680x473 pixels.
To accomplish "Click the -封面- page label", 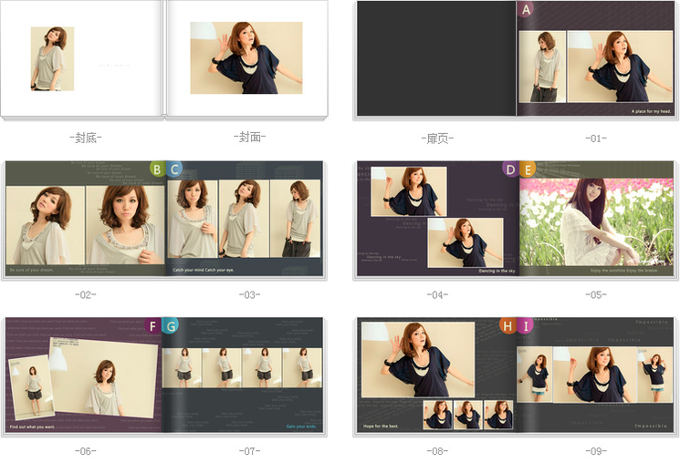I will pyautogui.click(x=250, y=138).
